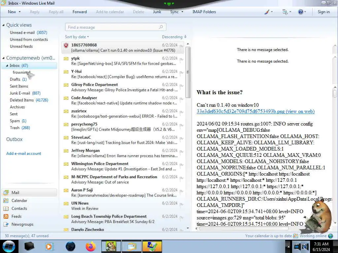Toggle flag on zuzirtex message
This screenshot has width=338, height=253.
181,112
